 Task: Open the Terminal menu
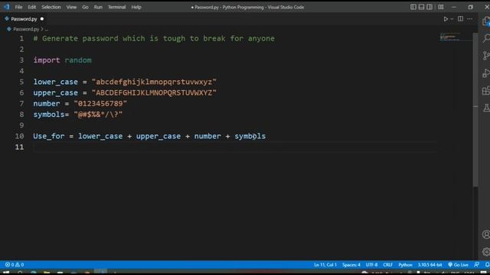[116, 7]
